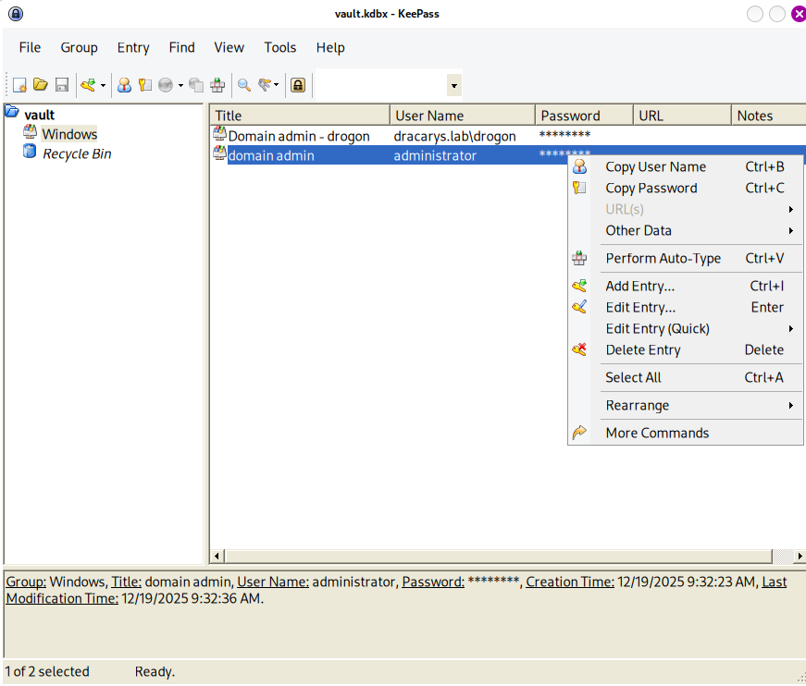This screenshot has height=686, width=806.
Task: Click the icon of selected 'domain admin' entry
Action: tap(220, 153)
